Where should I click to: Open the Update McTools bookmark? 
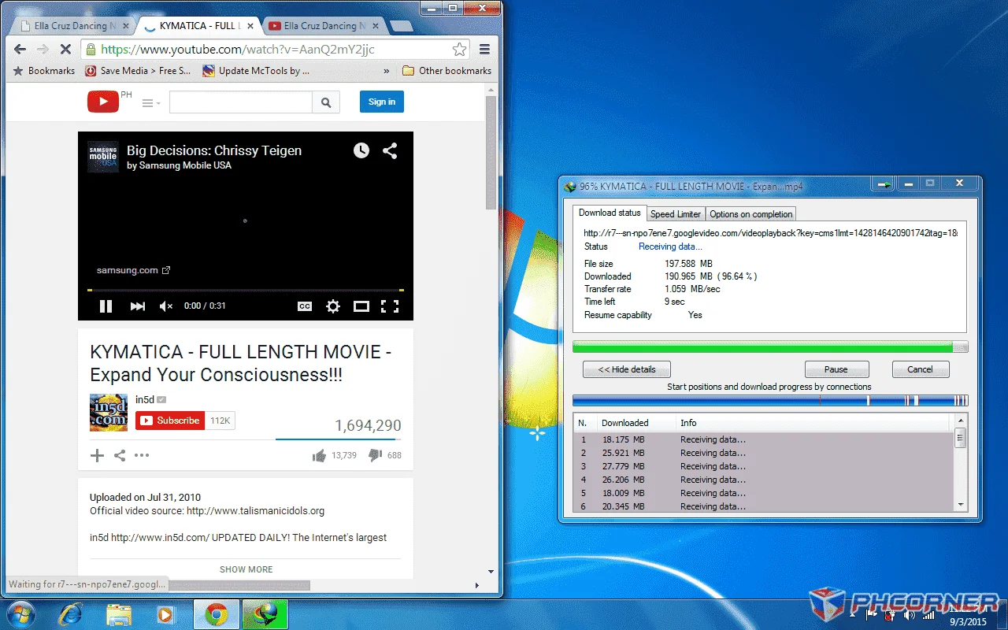pos(256,70)
